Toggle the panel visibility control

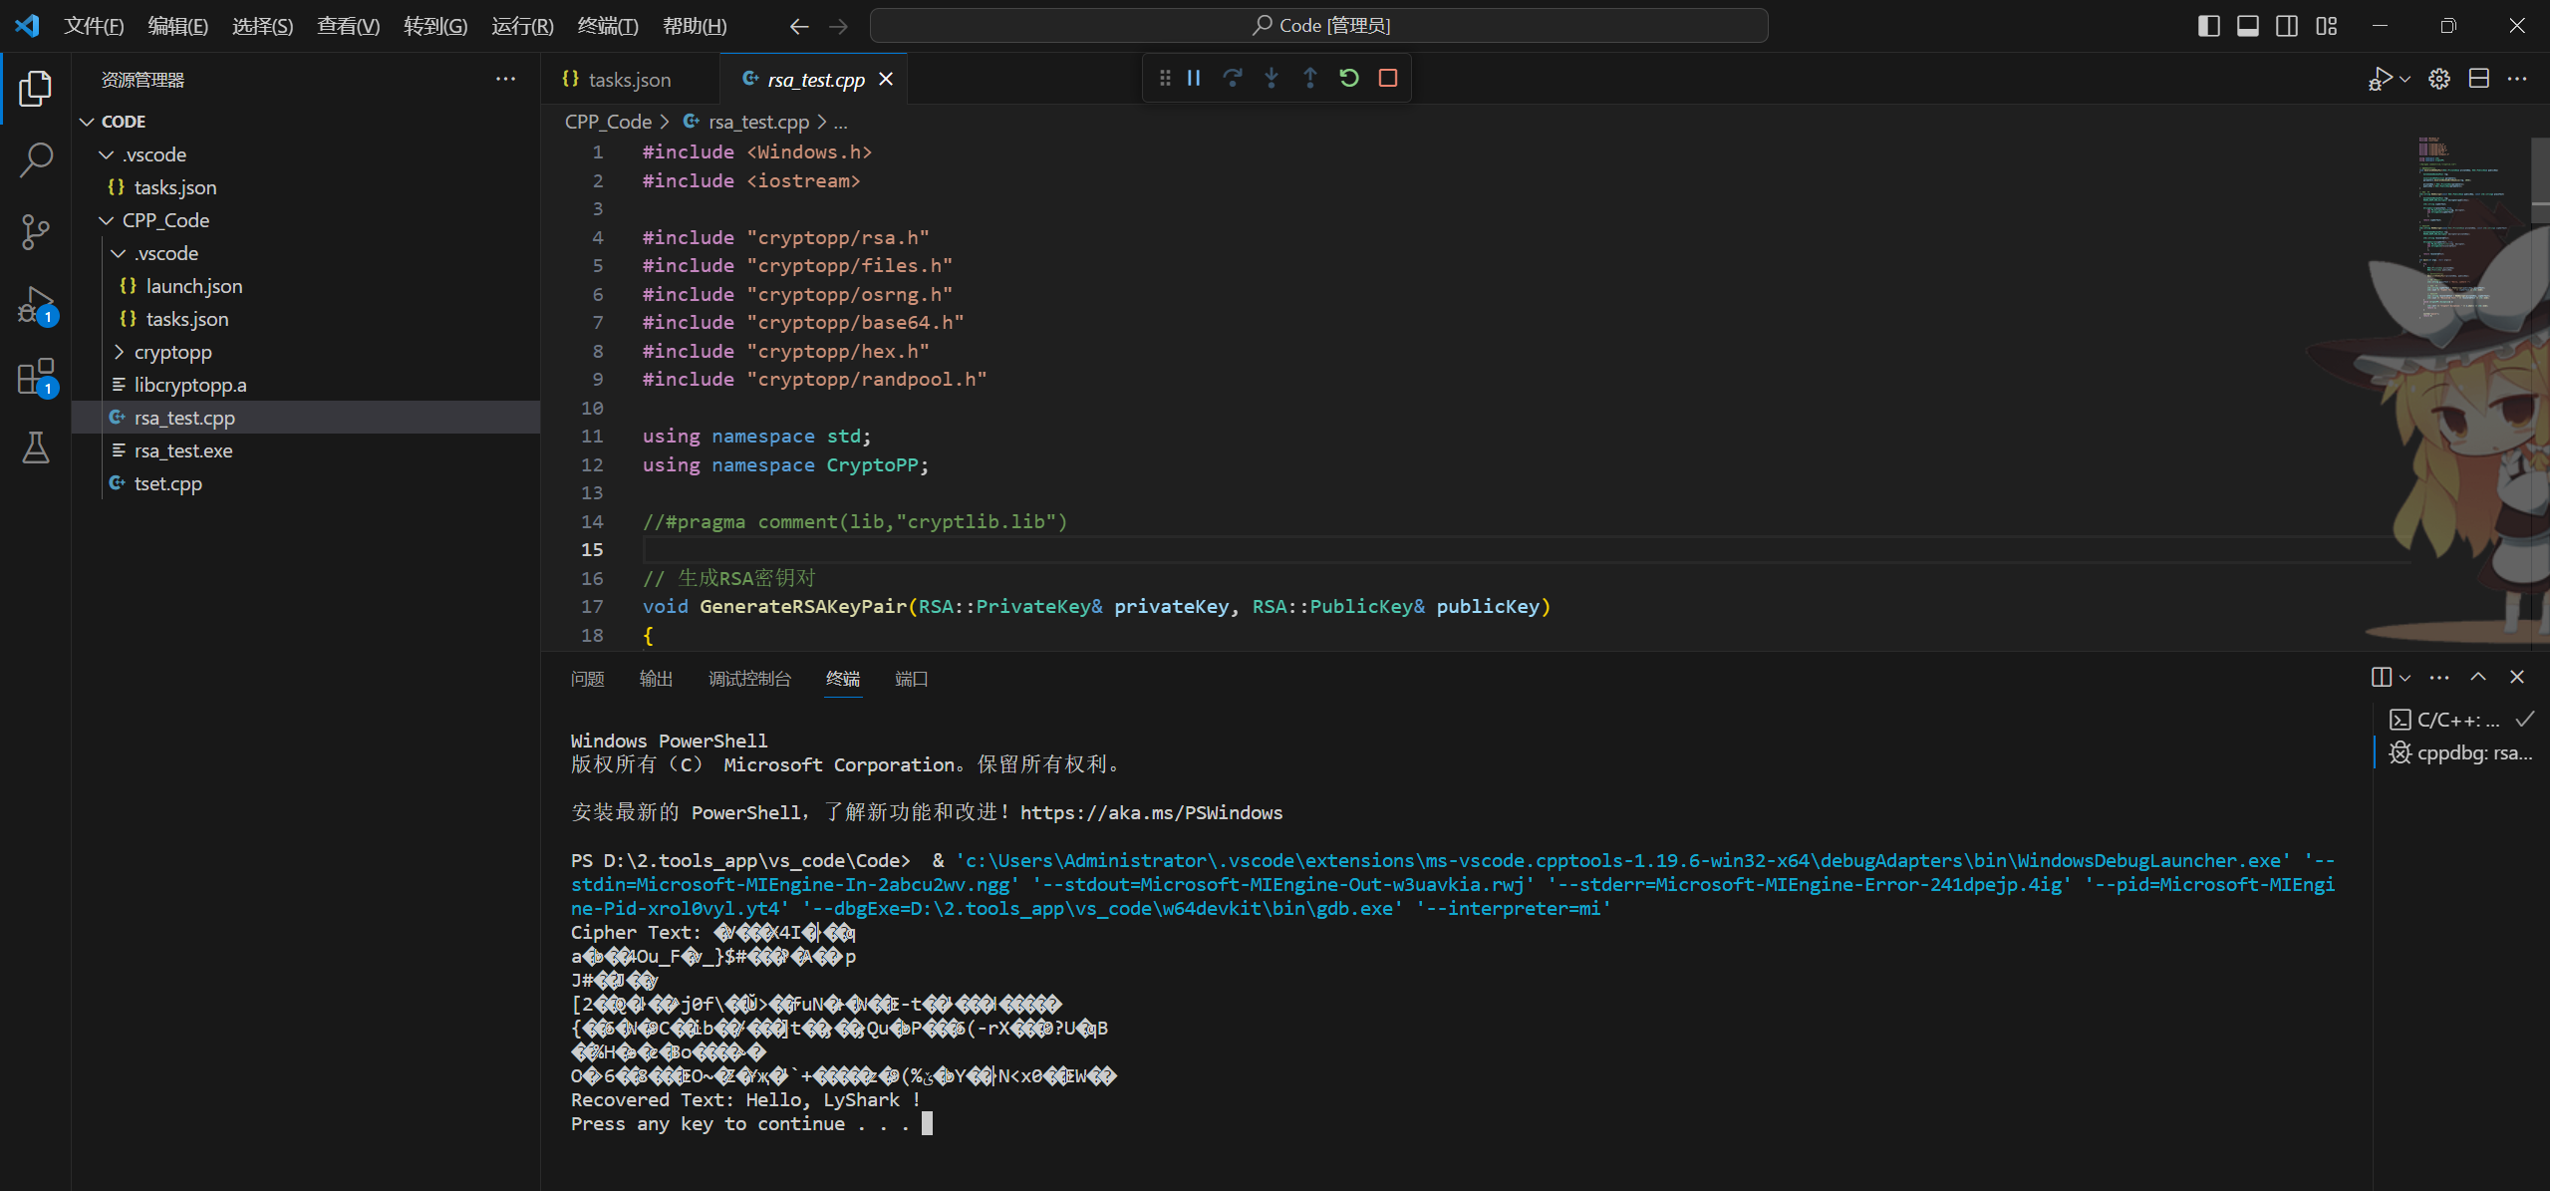(x=2248, y=25)
